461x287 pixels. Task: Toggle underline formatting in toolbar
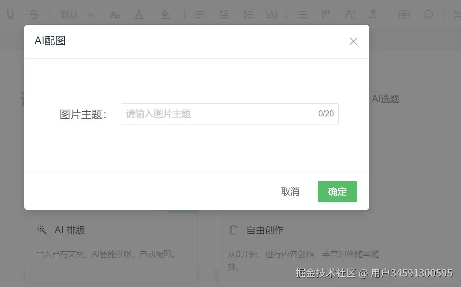(x=10, y=14)
